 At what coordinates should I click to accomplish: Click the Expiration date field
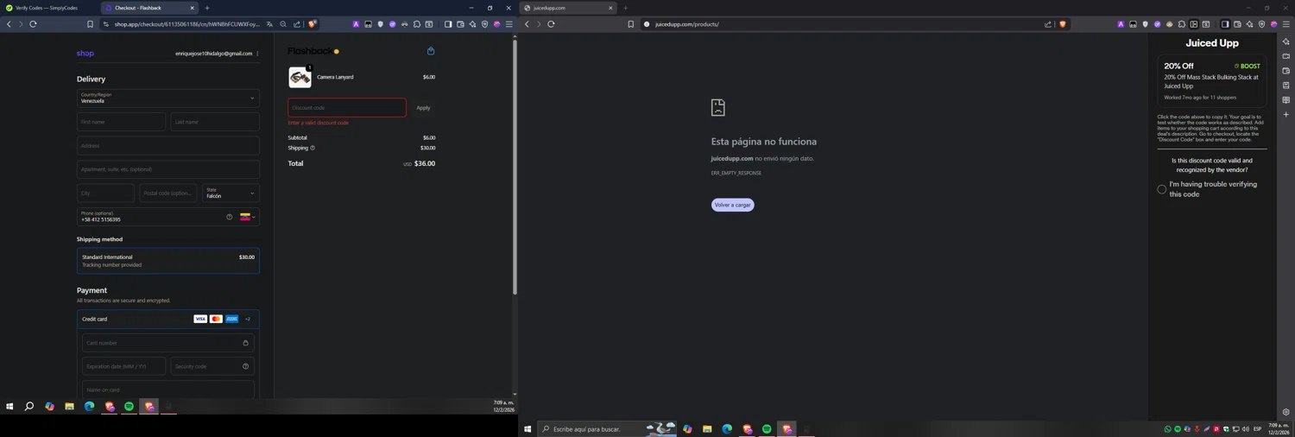click(x=123, y=366)
